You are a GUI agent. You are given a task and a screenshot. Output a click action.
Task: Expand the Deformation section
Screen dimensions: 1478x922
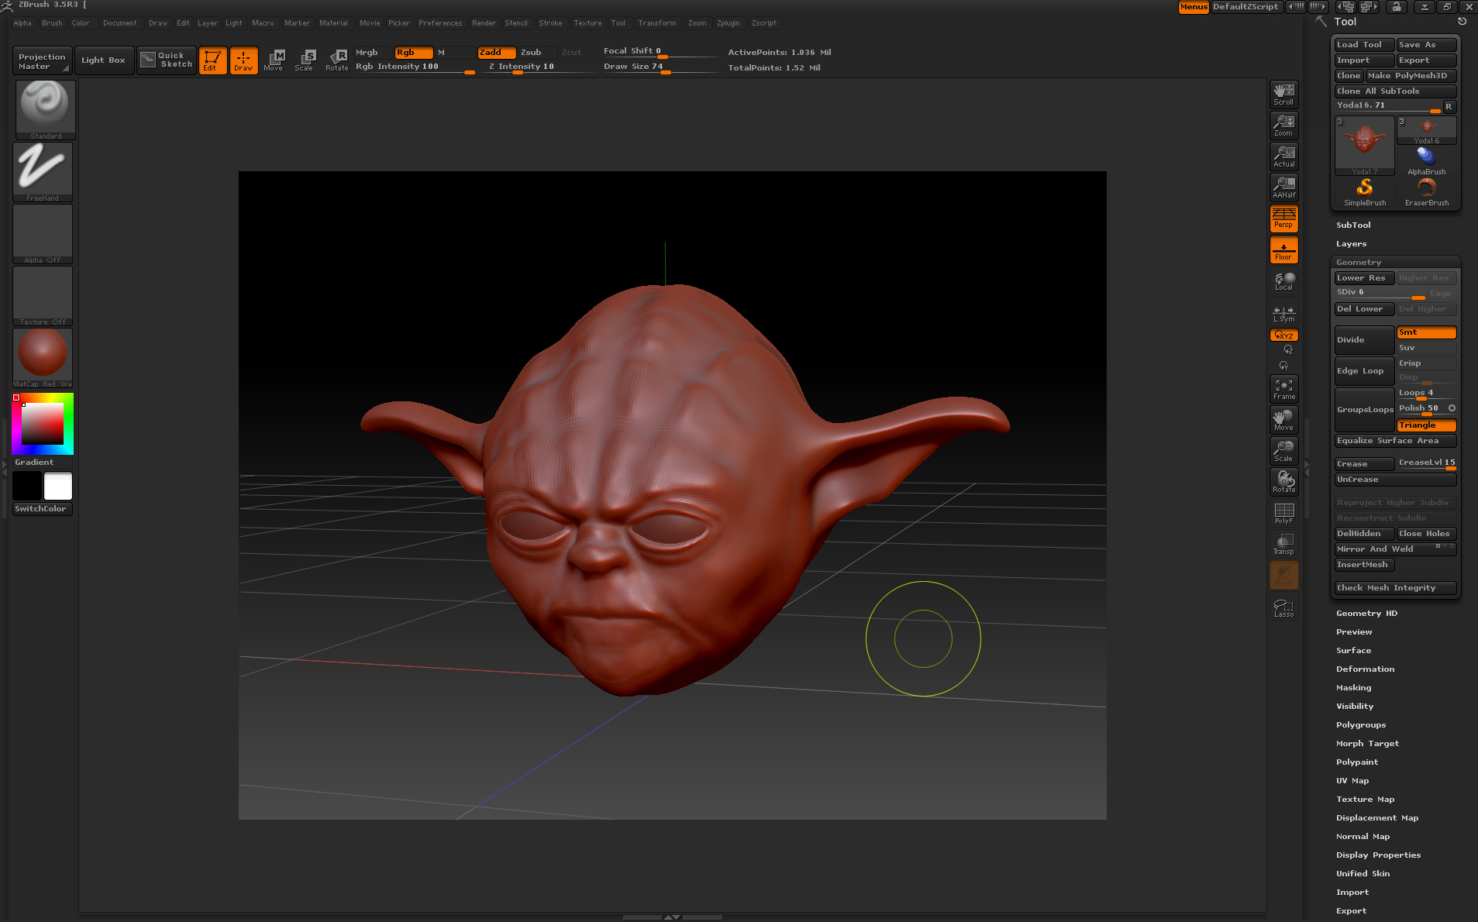click(1365, 669)
